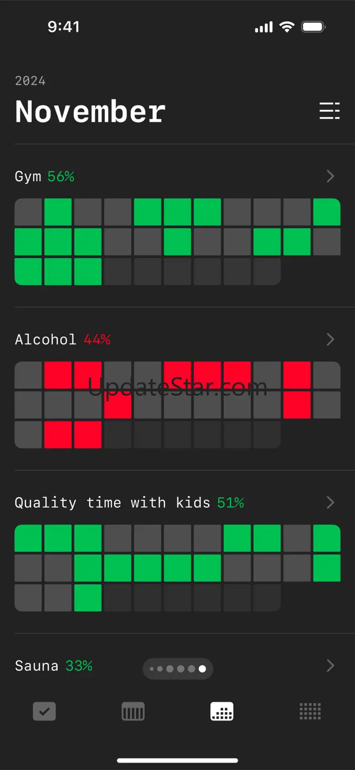Tap the Alcohol 44% habit title
Viewport: 355px width, 770px height.
coord(63,340)
